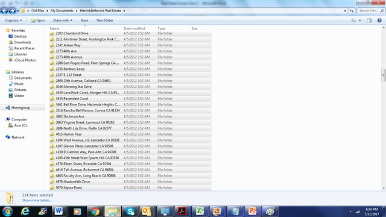Open Skype from taskbar
This screenshot has width=386, height=217.
pos(130,212)
